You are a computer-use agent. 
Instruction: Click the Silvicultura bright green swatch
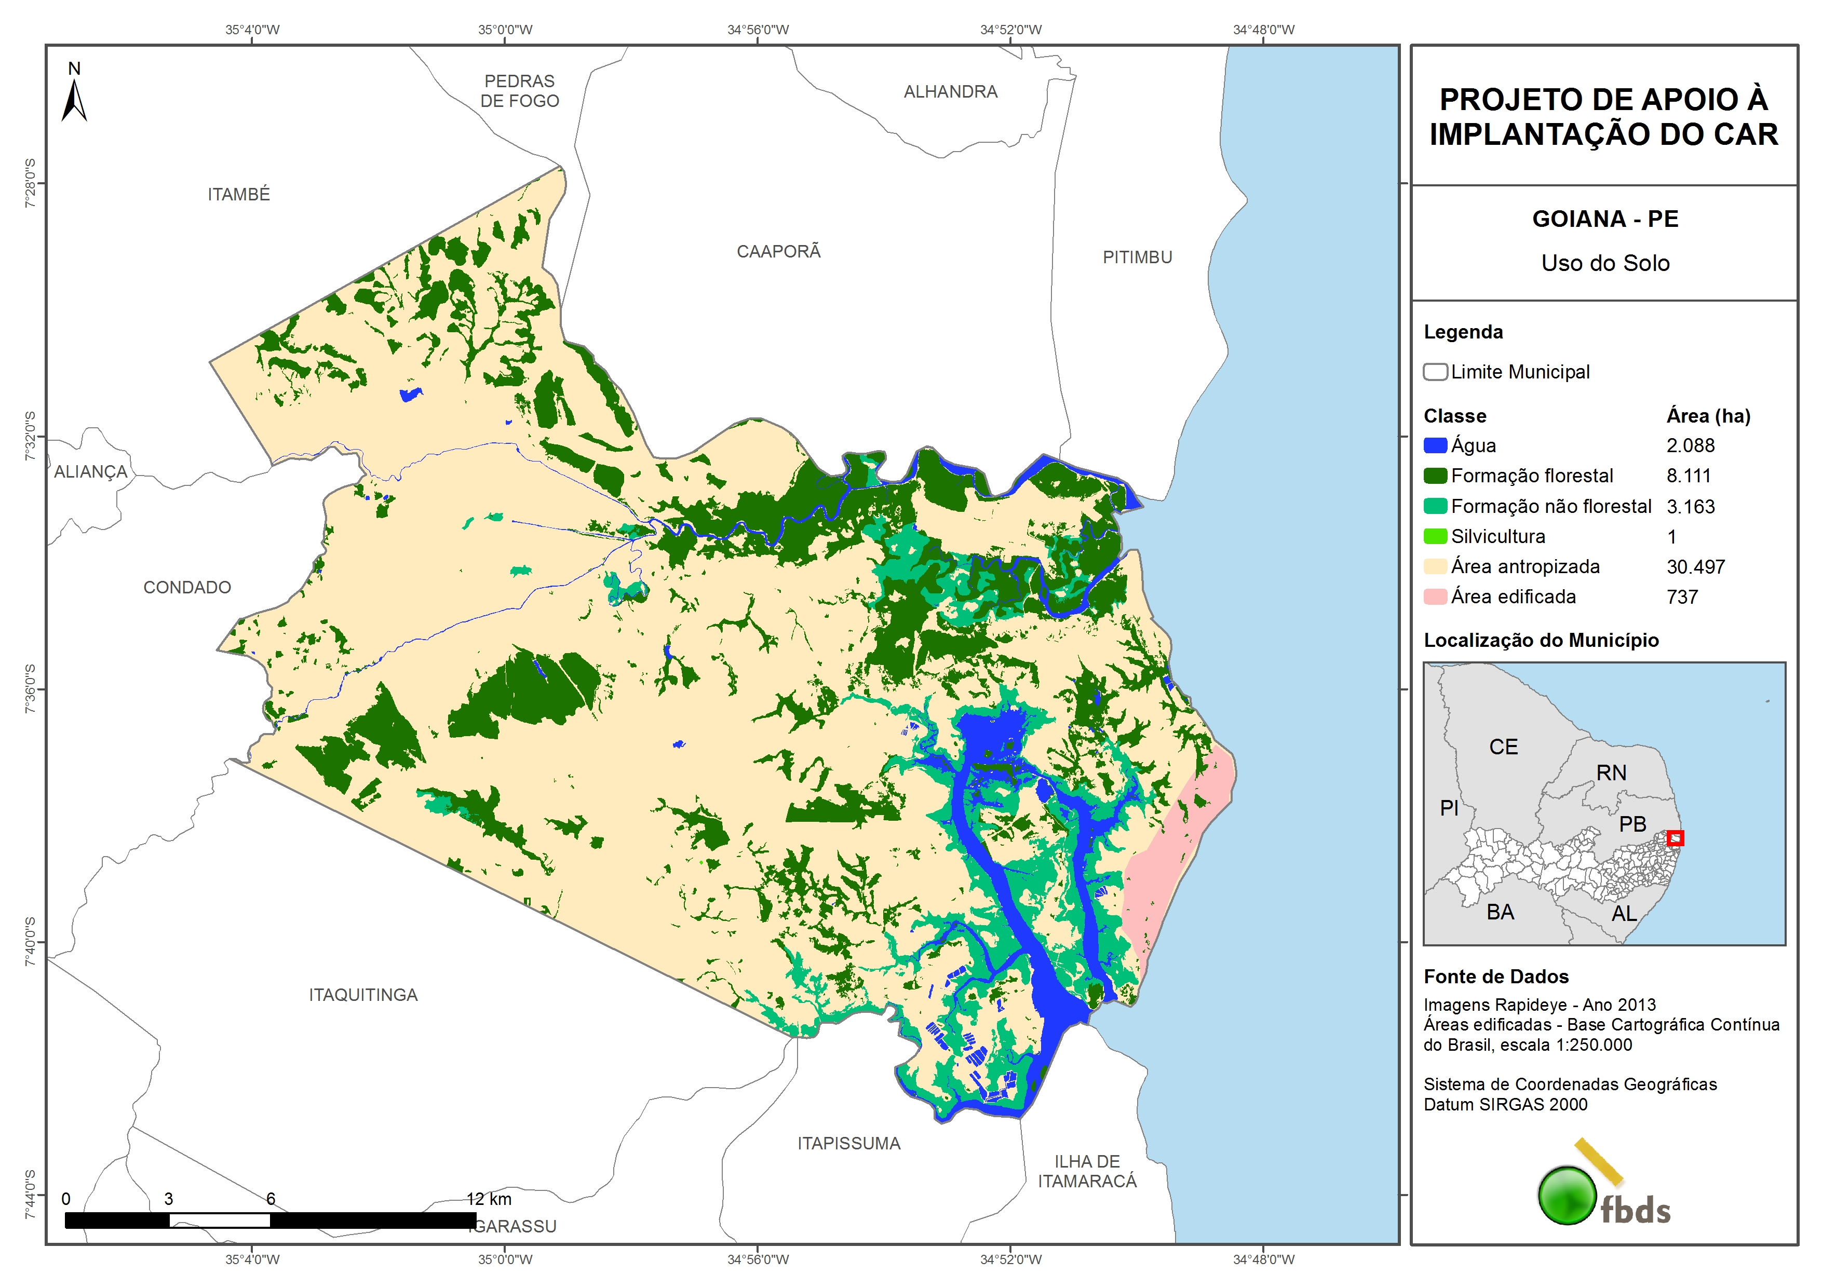click(1435, 536)
